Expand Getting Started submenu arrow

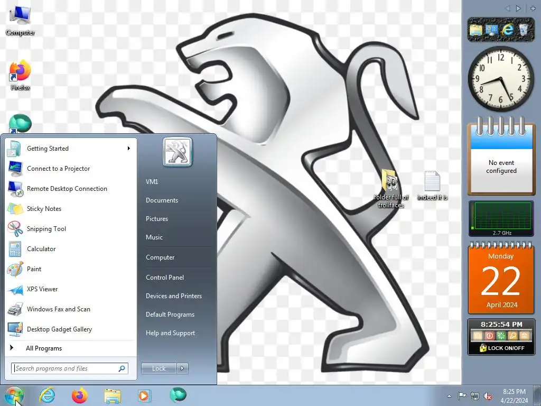(x=129, y=149)
